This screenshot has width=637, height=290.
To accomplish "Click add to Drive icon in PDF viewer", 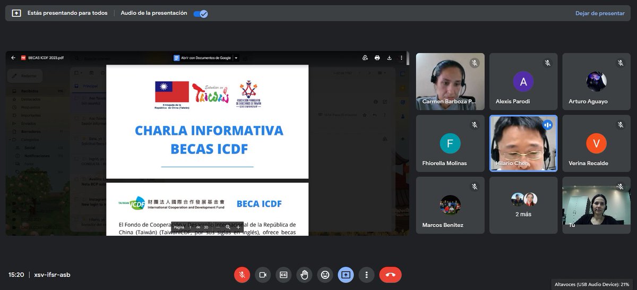I will pyautogui.click(x=365, y=58).
